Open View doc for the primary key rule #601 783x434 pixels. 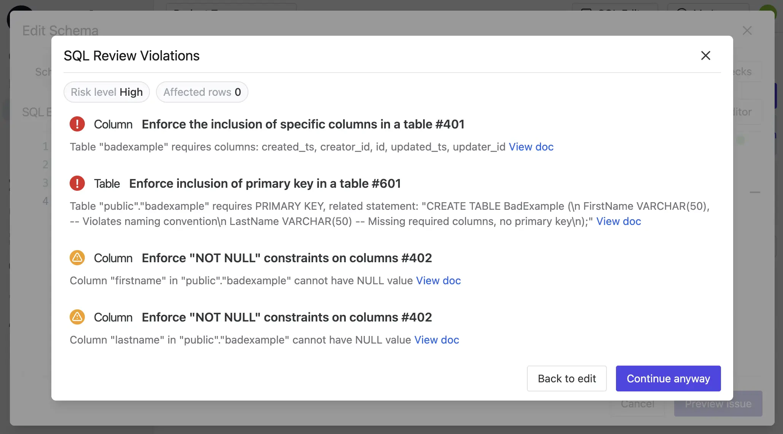pyautogui.click(x=619, y=221)
